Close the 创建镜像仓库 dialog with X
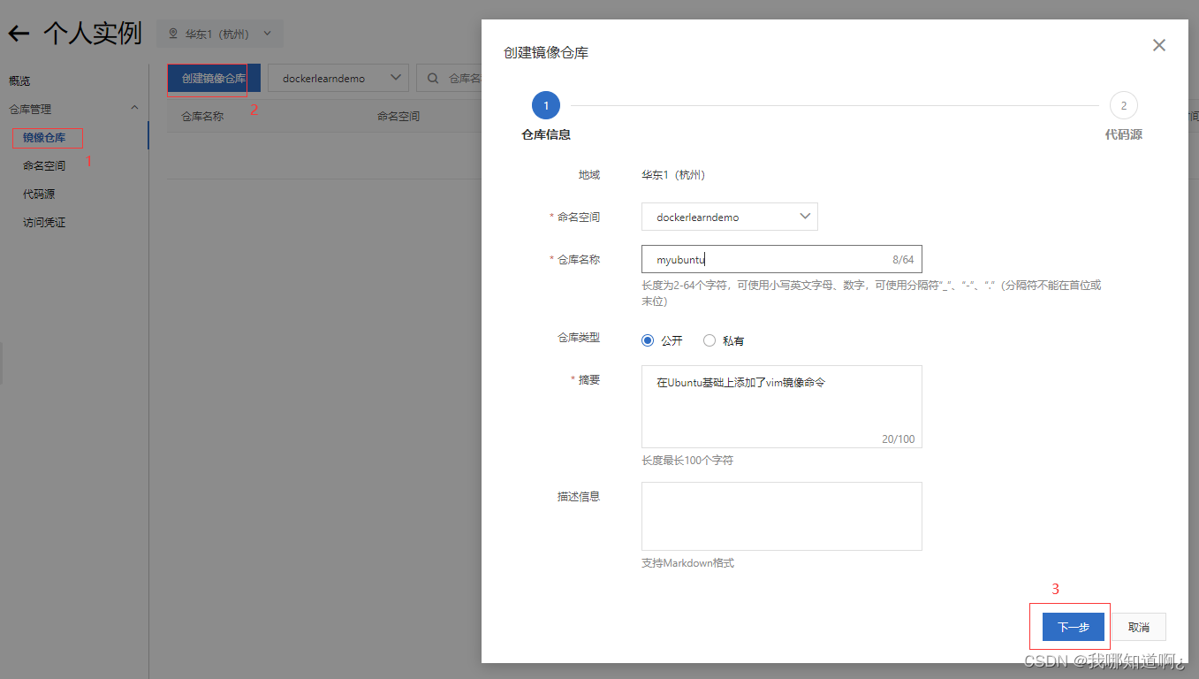Image resolution: width=1199 pixels, height=679 pixels. point(1159,45)
